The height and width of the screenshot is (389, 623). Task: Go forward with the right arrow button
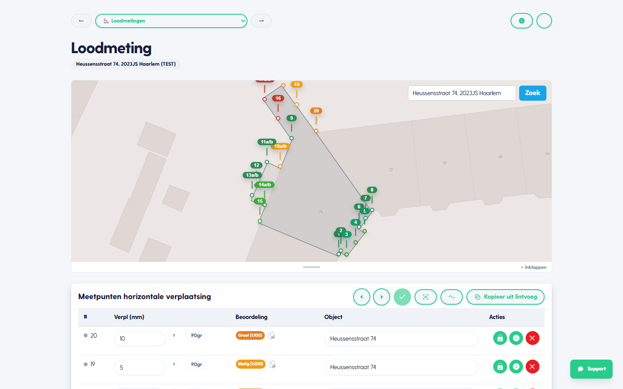tap(261, 21)
